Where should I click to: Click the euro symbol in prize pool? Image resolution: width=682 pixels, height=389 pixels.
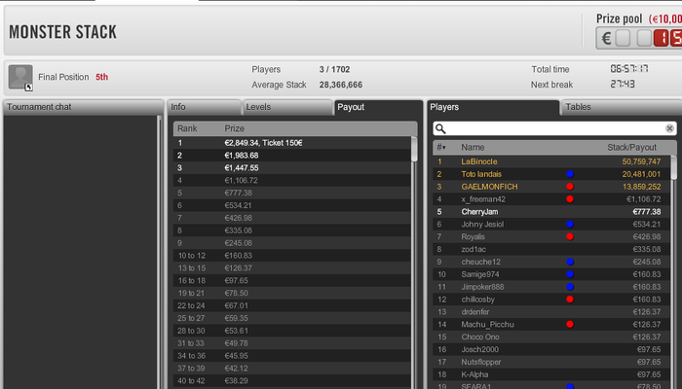[606, 38]
